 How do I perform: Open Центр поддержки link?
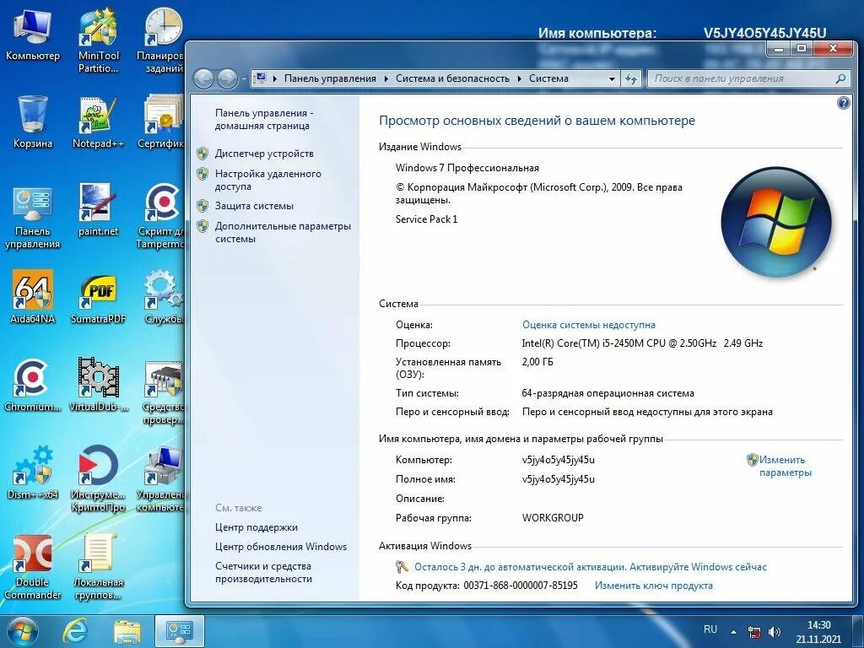coord(256,527)
